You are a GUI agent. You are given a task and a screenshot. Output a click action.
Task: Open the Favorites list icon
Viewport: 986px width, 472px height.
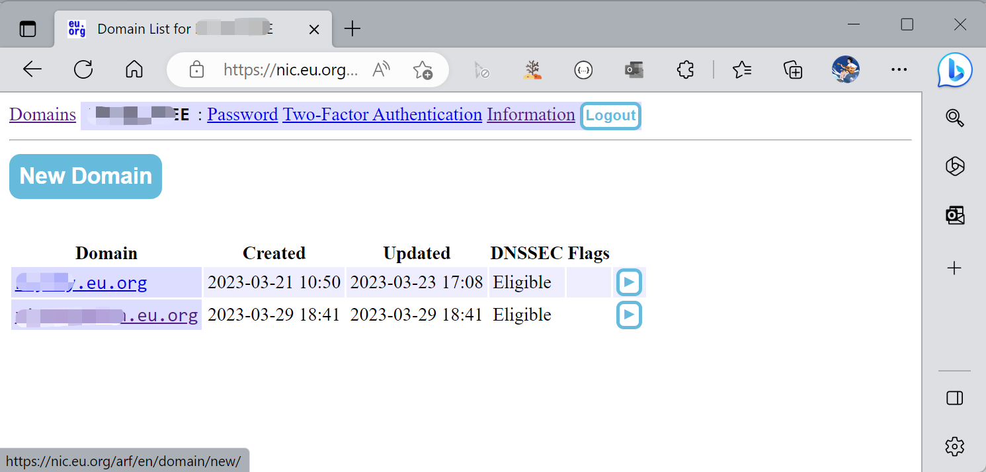coord(742,69)
